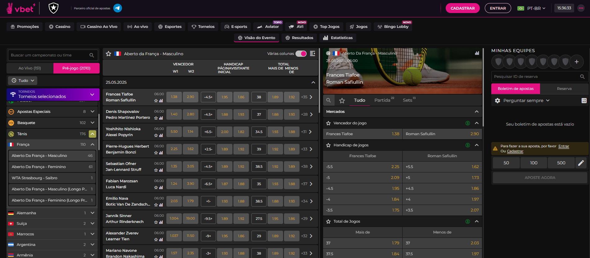The width and height of the screenshot is (590, 258).
Task: Favorite the Total de Jogos market
Action: 328,221
